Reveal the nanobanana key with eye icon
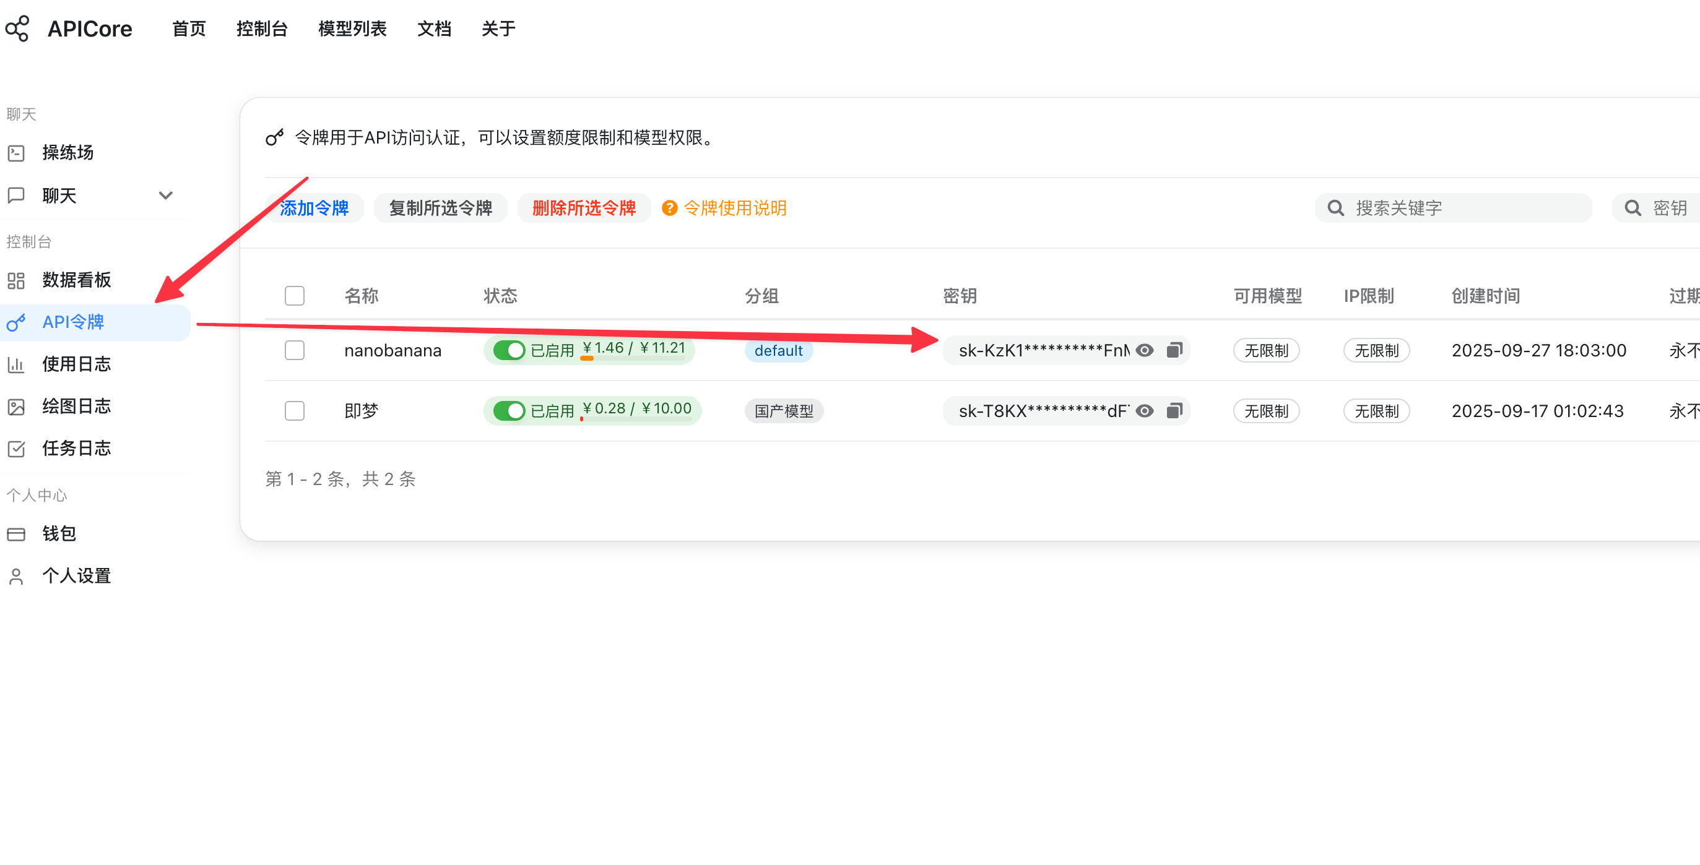Image resolution: width=1700 pixels, height=865 pixels. pos(1145,350)
